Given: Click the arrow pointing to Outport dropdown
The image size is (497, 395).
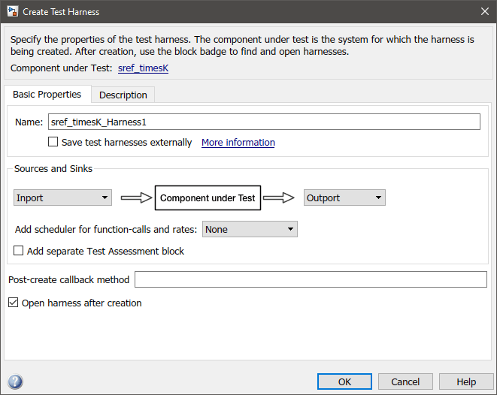Looking at the screenshot, I should [279, 198].
